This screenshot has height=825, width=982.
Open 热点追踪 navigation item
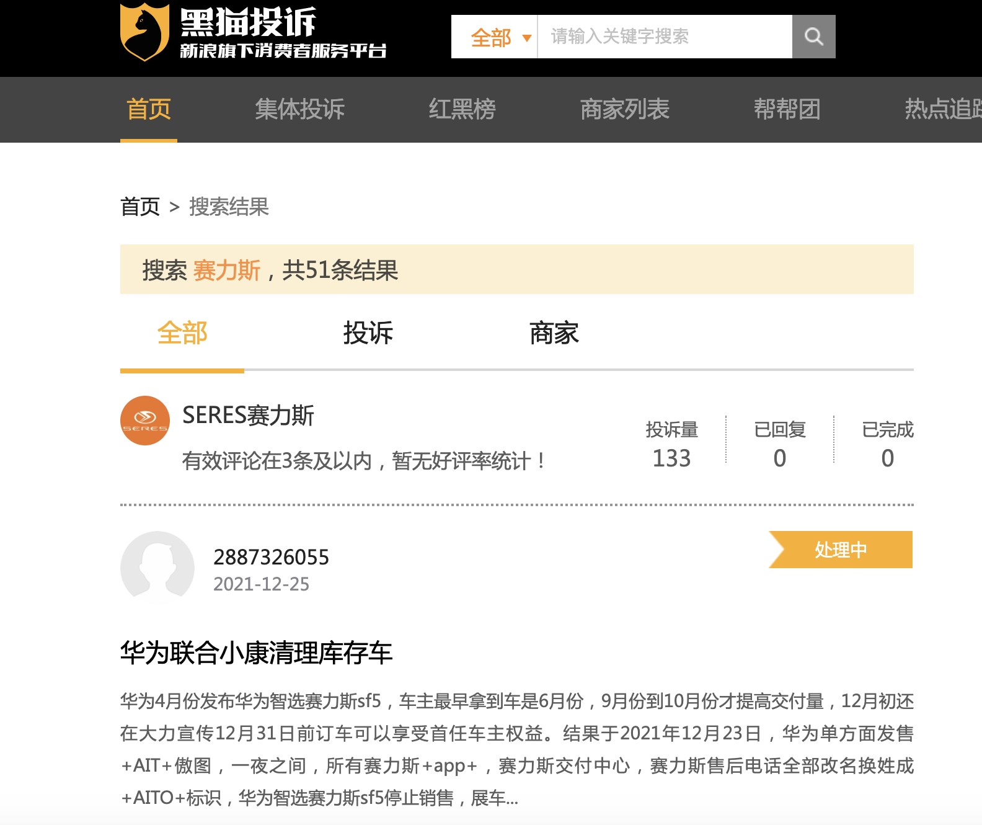943,109
